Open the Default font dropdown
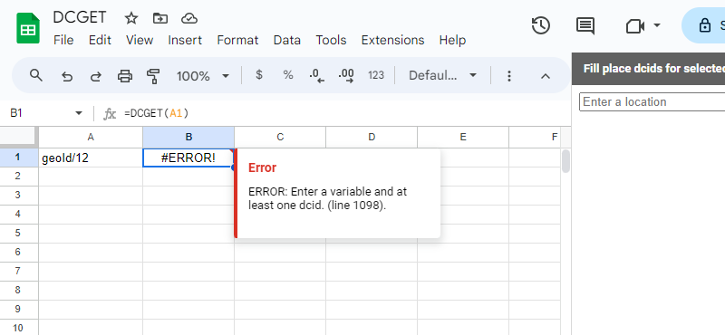This screenshot has height=335, width=725. (442, 75)
